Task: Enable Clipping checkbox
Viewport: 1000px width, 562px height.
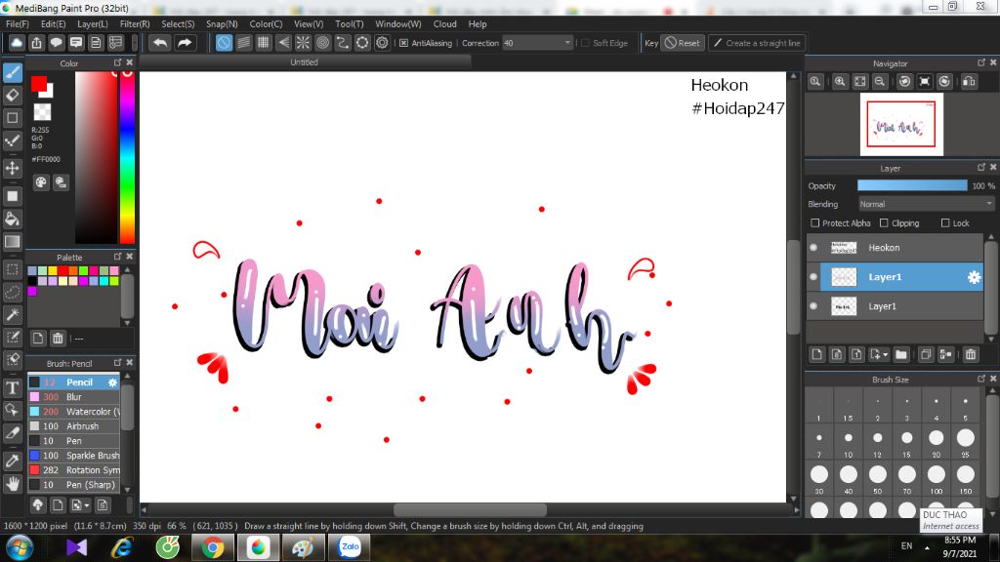Action: coord(884,223)
